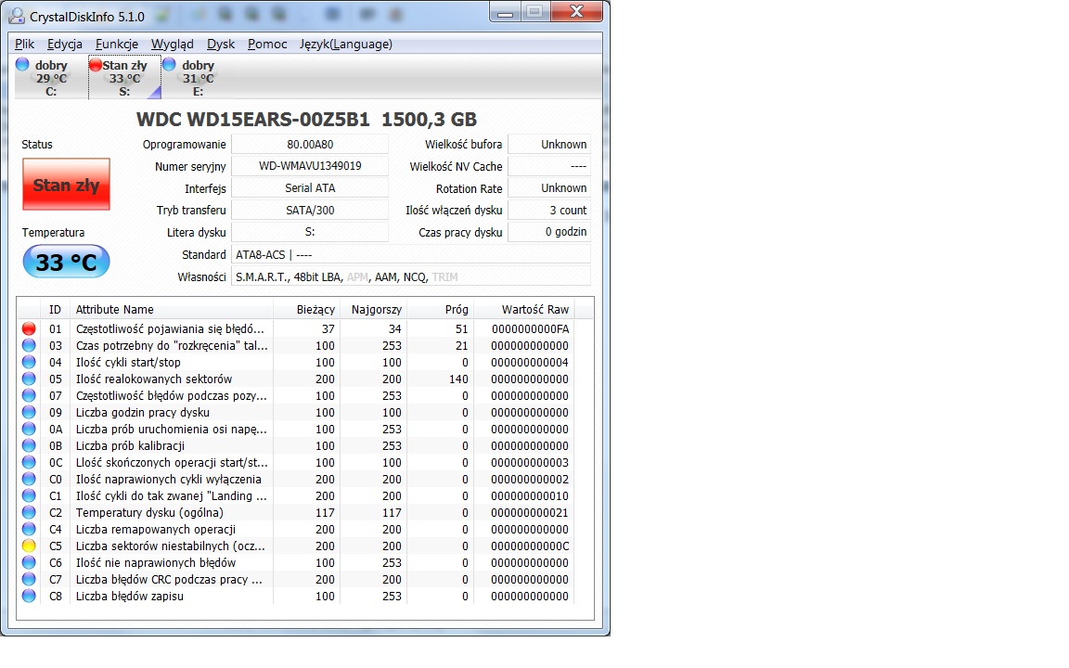Screen dimensions: 1069x668
Task: Select row 'Liczba prób kalibracji'
Action: tap(297, 445)
